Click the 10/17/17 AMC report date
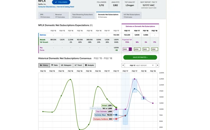Viewport: 210px width, 130px height. pyautogui.click(x=148, y=5)
